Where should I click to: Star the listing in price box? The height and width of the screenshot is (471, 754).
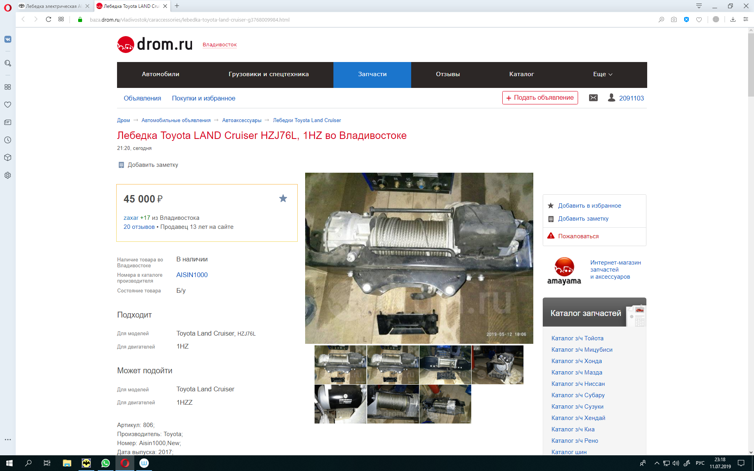[x=283, y=199]
